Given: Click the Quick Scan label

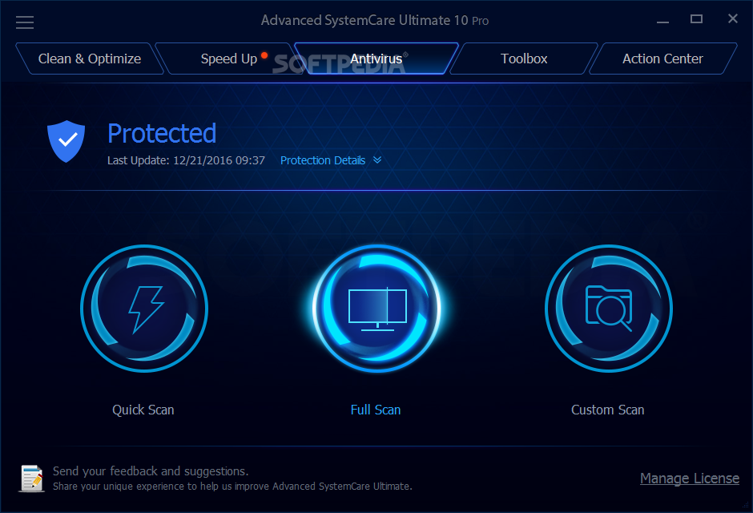Looking at the screenshot, I should coord(143,410).
